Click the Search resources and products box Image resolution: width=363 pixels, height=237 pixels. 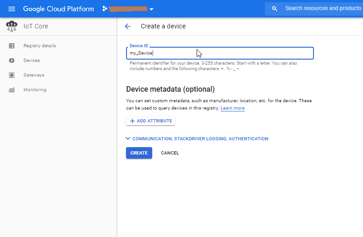[x=321, y=9]
